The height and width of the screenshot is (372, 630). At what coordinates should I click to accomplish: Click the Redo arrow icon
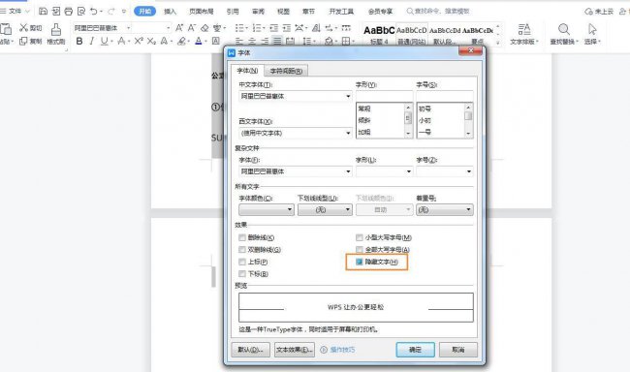coord(111,12)
